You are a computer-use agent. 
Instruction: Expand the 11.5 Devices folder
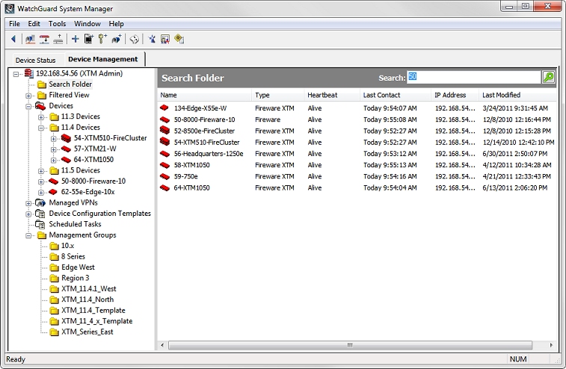[42, 171]
